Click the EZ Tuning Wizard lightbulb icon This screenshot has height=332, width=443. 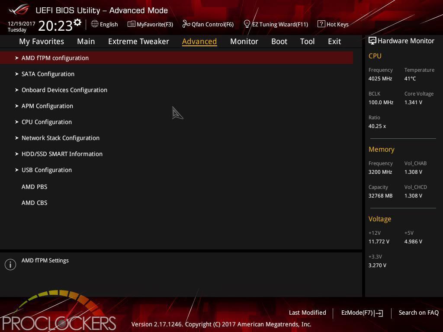pos(247,24)
